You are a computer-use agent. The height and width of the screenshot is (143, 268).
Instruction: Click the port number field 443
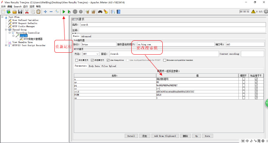(245, 44)
